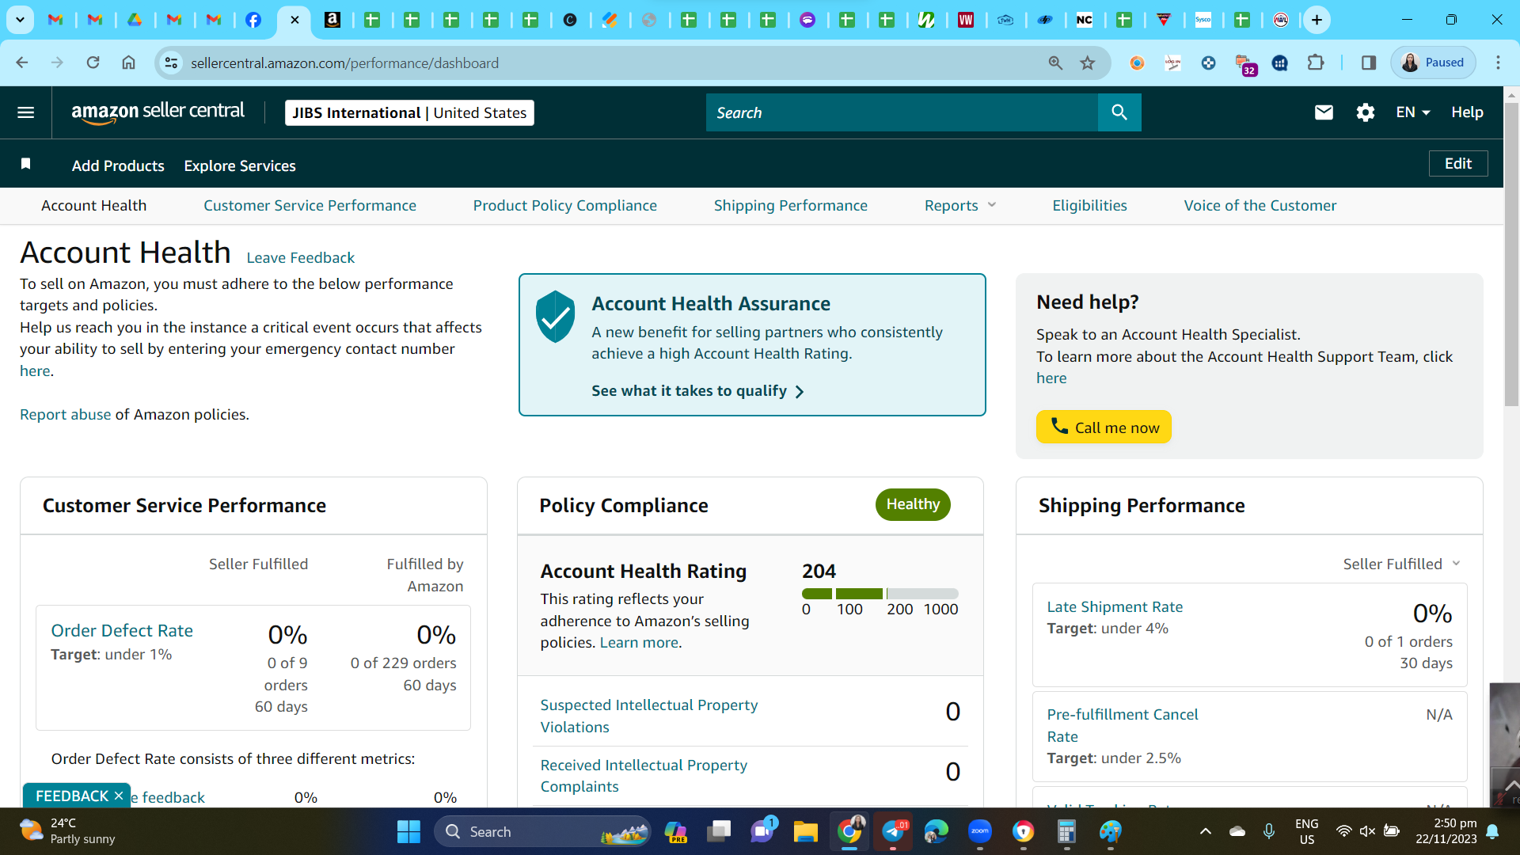This screenshot has height=855, width=1520.
Task: Click See what it takes to qualify
Action: tap(697, 391)
